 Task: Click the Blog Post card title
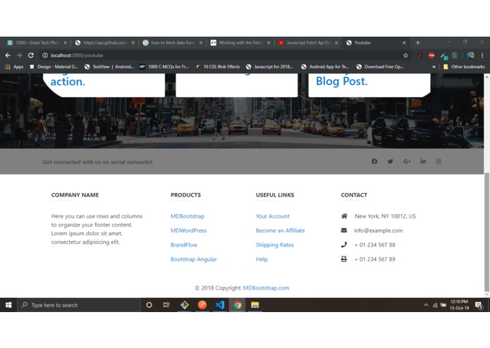click(x=341, y=81)
